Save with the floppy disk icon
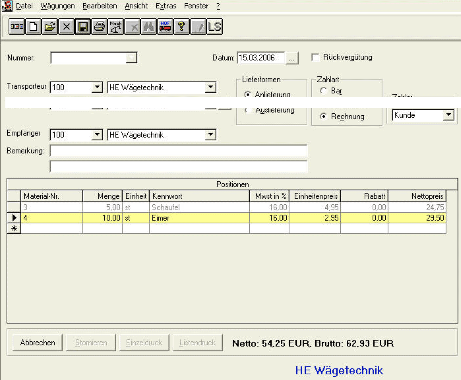 (x=83, y=27)
